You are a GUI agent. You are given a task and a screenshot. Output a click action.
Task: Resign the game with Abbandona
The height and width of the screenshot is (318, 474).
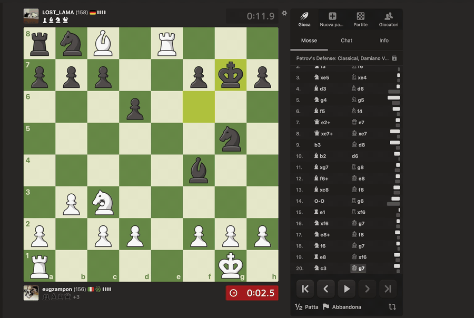[x=342, y=307]
